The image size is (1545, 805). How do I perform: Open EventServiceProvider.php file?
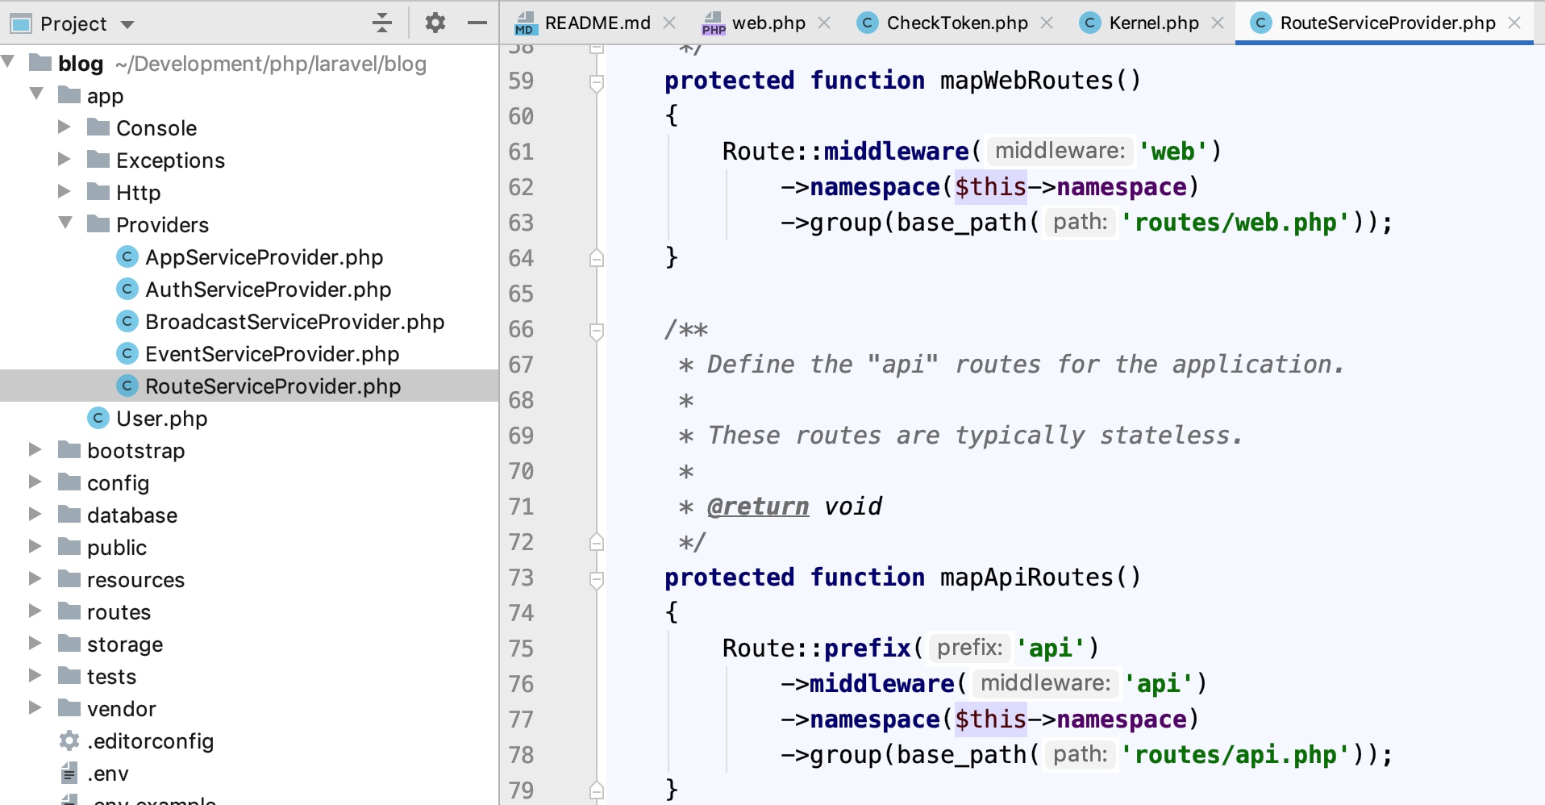point(272,354)
